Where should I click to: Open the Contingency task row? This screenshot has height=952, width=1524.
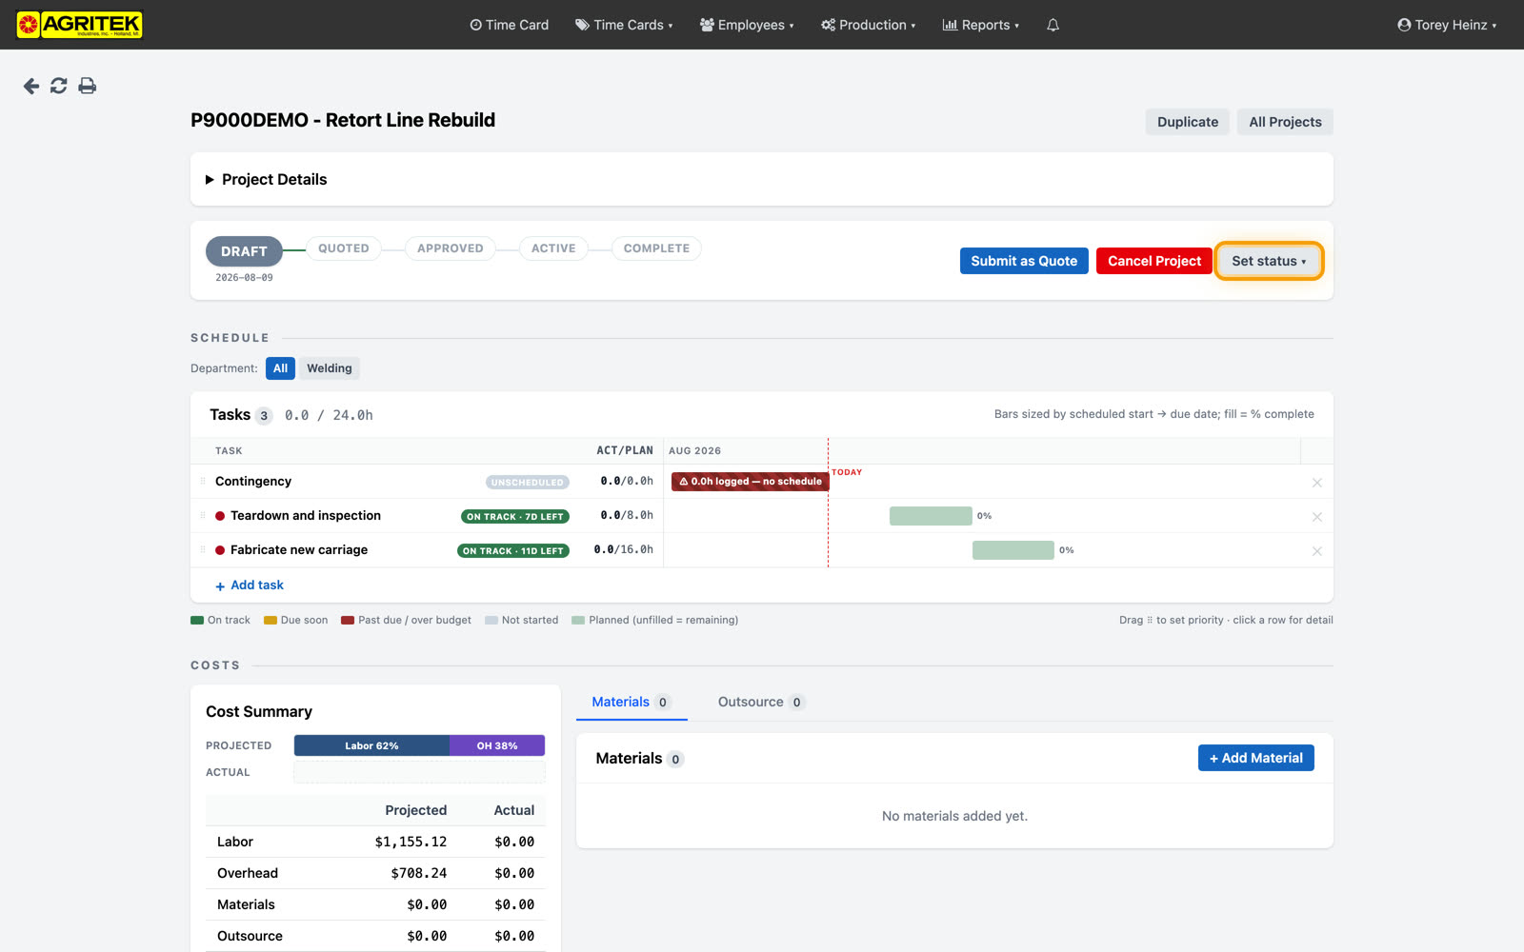tap(762, 482)
